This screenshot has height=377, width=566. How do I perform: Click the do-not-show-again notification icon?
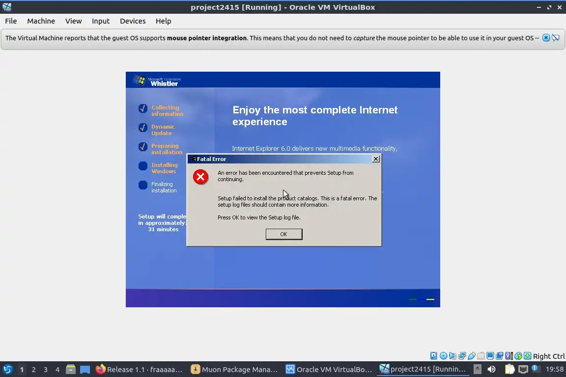556,38
